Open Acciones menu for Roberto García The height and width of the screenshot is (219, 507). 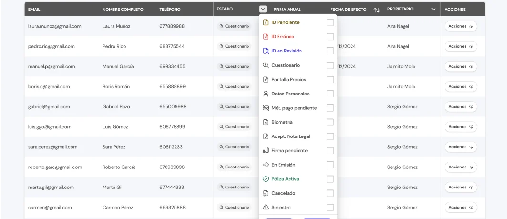[x=461, y=167]
